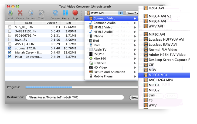Image resolution: width=197 pixels, height=124 pixels.
Task: Sort files by Duration column header
Action: (52, 23)
